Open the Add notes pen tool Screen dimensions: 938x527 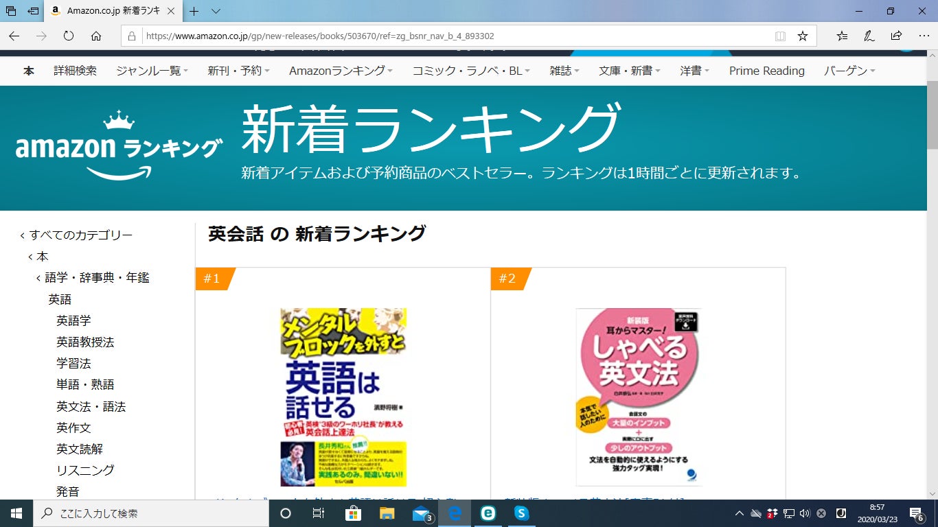point(869,36)
